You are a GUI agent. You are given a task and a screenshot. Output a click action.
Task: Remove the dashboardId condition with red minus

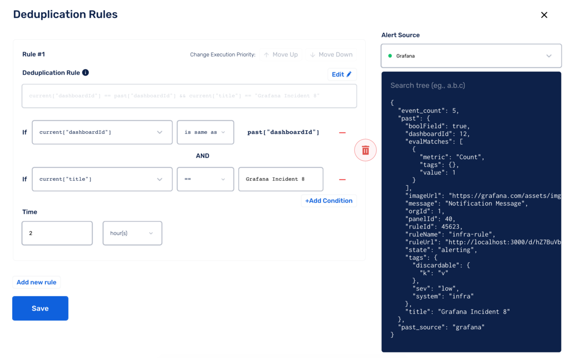click(343, 133)
